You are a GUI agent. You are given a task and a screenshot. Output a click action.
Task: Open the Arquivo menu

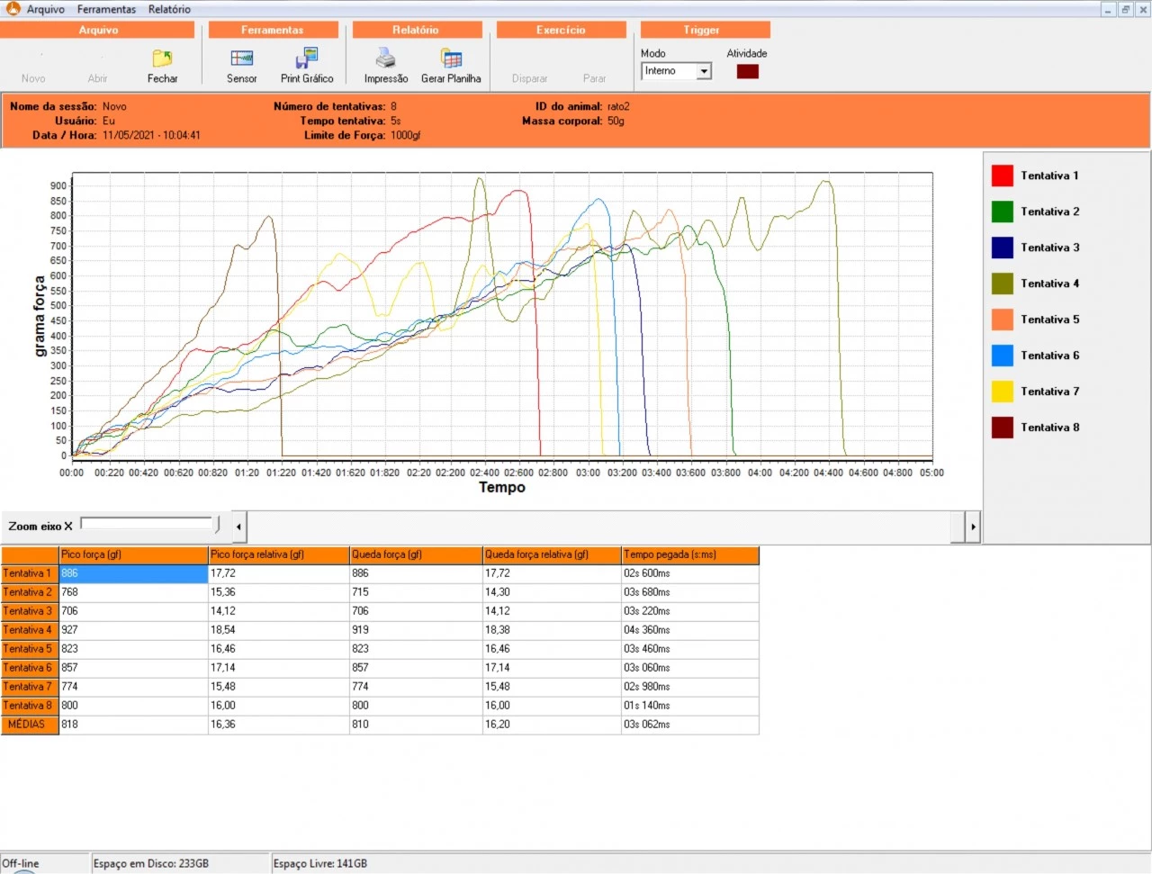45,9
